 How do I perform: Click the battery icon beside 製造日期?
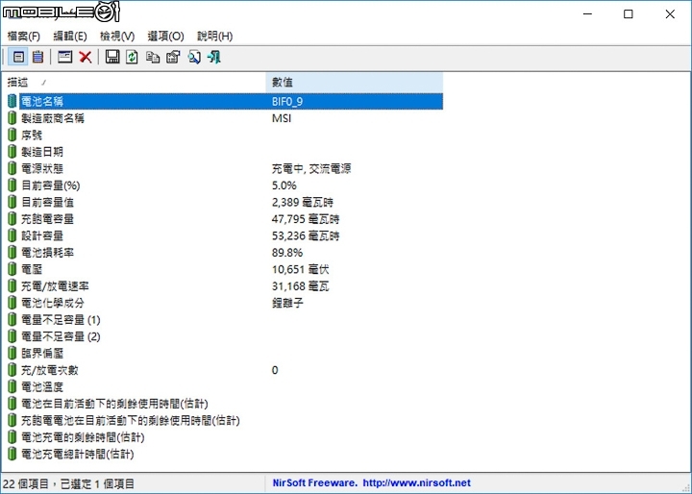12,152
